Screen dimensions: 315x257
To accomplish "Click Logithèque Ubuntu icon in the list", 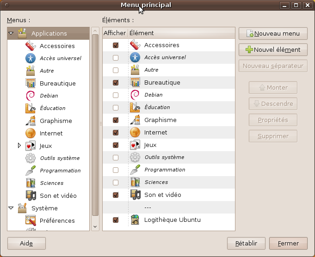I will [x=135, y=220].
